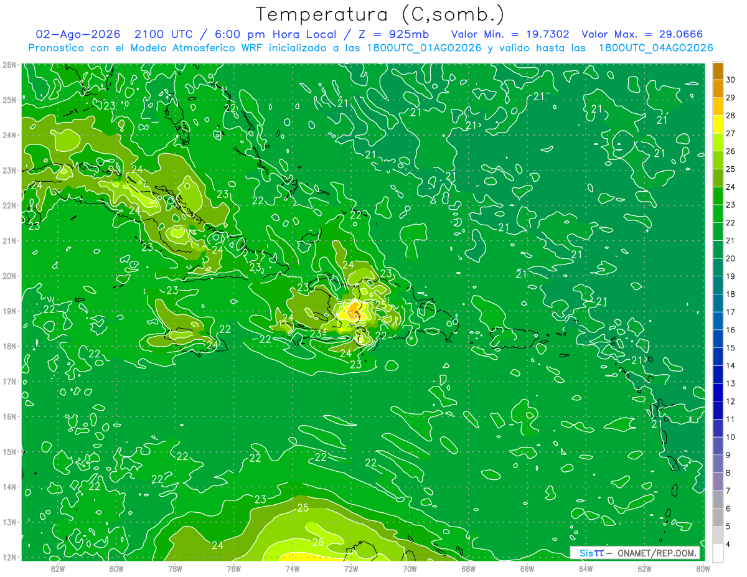Click the title "Temperatura (C,somb.)"
Screen dimensions: 747x577
pyautogui.click(x=380, y=15)
